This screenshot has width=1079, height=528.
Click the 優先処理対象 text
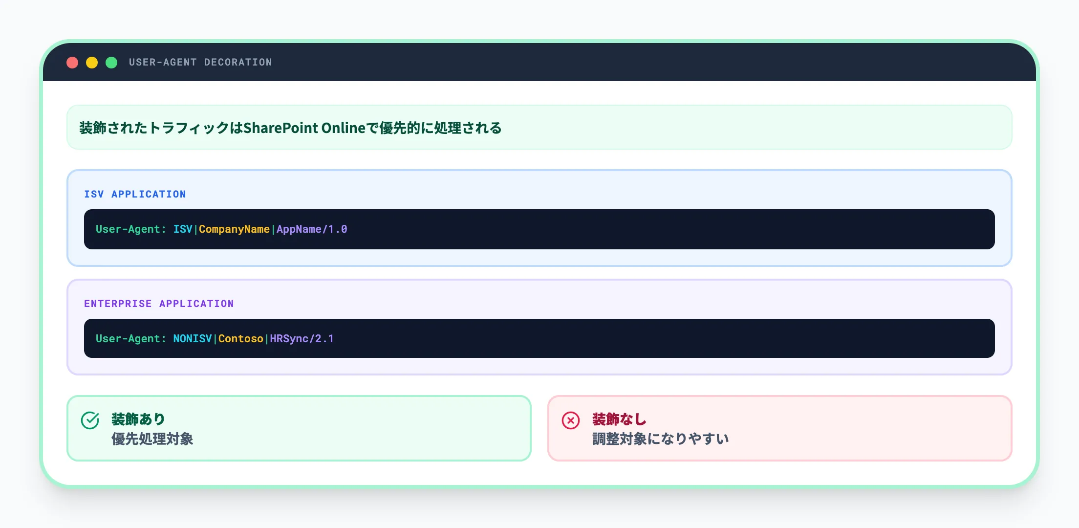pyautogui.click(x=152, y=440)
